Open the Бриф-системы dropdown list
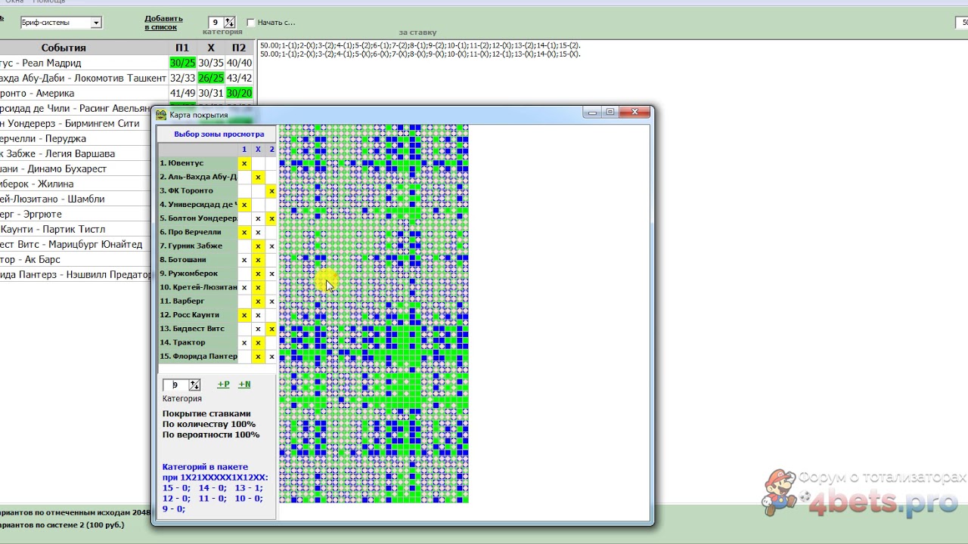Viewport: 968px width, 544px height. (x=96, y=23)
